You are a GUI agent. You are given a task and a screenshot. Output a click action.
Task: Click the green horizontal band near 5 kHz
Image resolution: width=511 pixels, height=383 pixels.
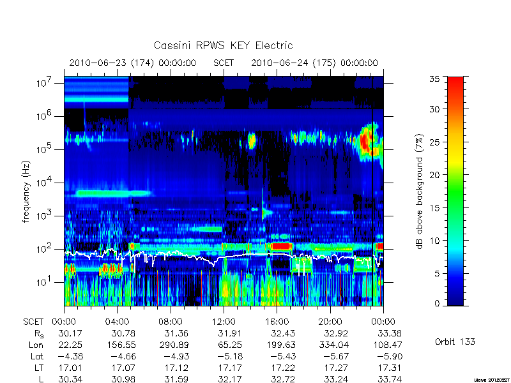[114, 193]
